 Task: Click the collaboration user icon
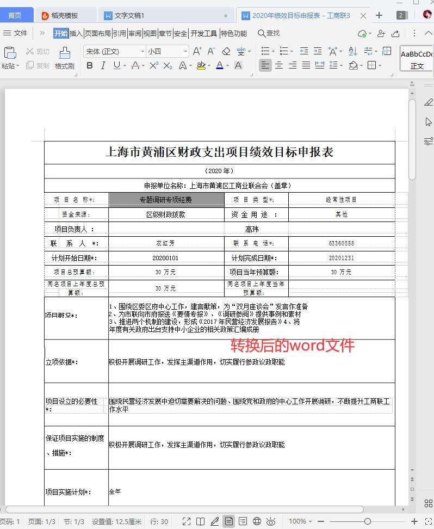click(x=381, y=33)
